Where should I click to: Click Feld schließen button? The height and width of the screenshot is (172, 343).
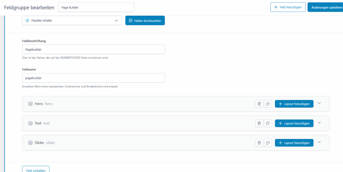coord(36,170)
